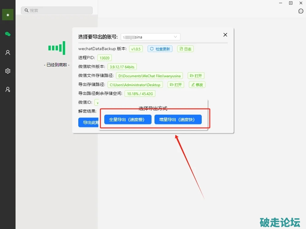Open settings gear icon in sidebar

[x=8, y=71]
